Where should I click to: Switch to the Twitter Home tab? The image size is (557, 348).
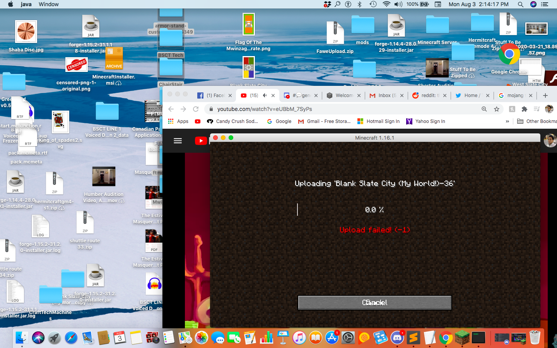[x=472, y=96]
